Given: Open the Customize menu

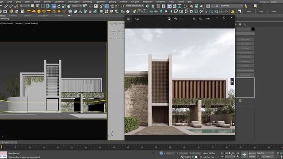Looking at the screenshot, I should [x=100, y=2].
